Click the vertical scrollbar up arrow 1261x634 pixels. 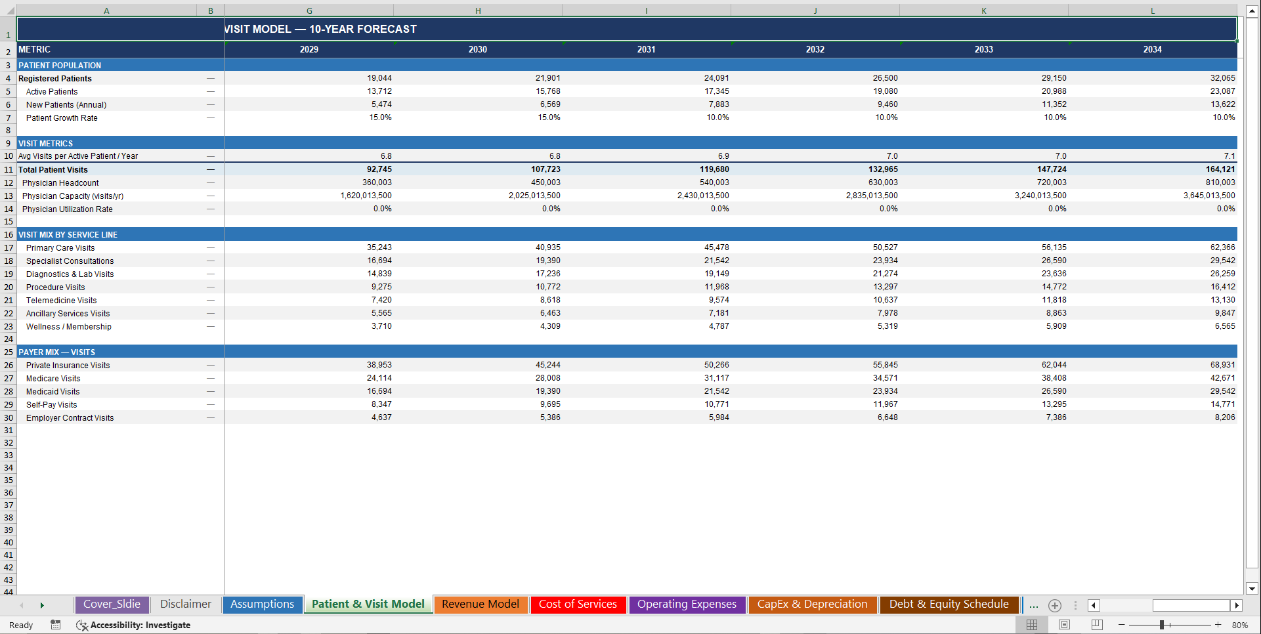(1252, 10)
